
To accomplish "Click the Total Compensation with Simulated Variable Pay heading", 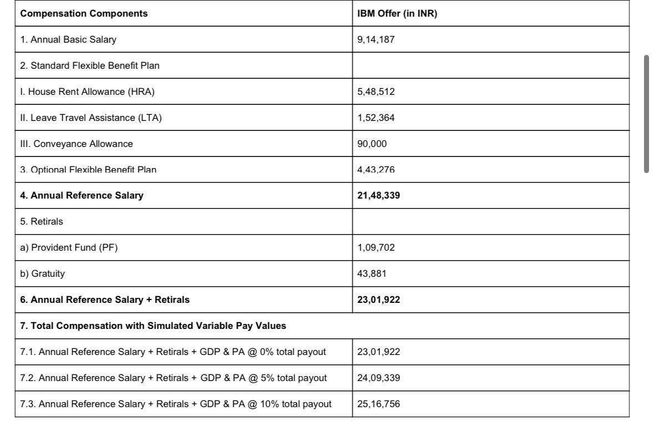I will 153,326.
